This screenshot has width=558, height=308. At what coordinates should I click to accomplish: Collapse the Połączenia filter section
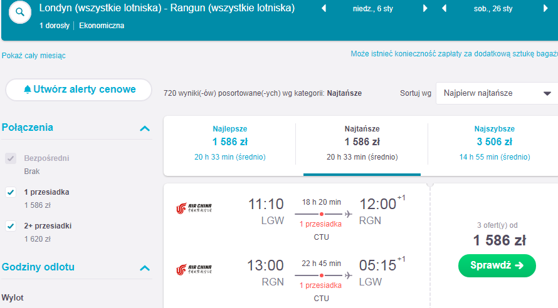click(144, 128)
